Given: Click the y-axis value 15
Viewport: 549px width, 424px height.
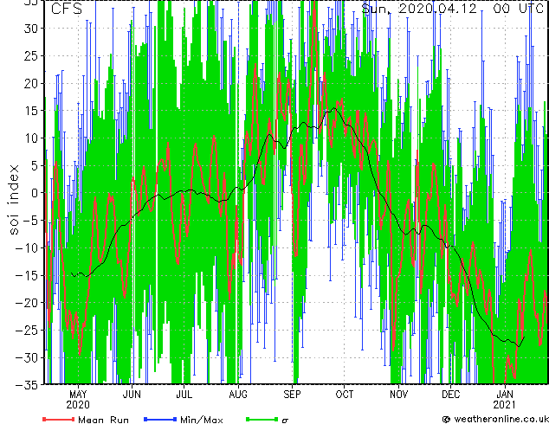Looking at the screenshot, I should tap(31, 111).
